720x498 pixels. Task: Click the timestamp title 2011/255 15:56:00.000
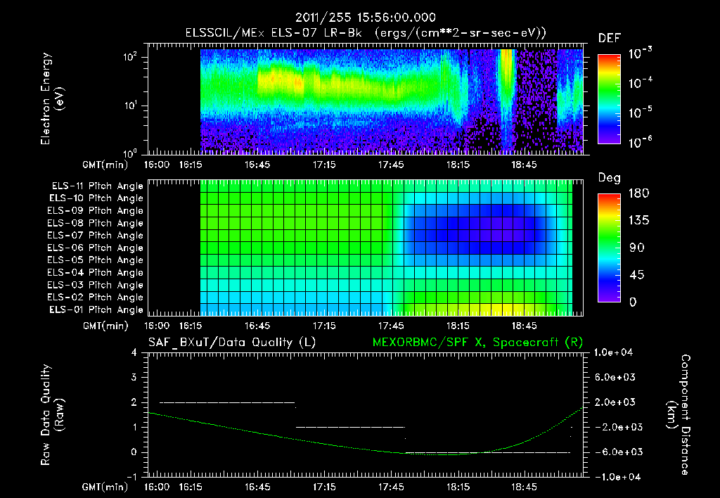coord(366,18)
